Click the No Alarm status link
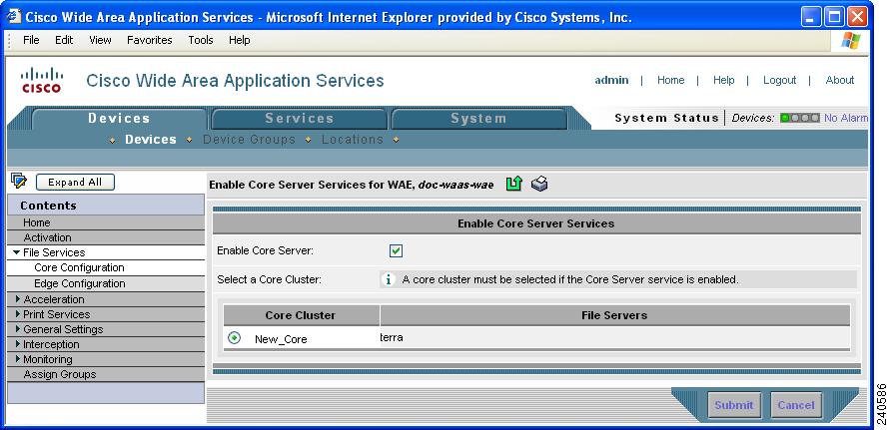 (846, 118)
